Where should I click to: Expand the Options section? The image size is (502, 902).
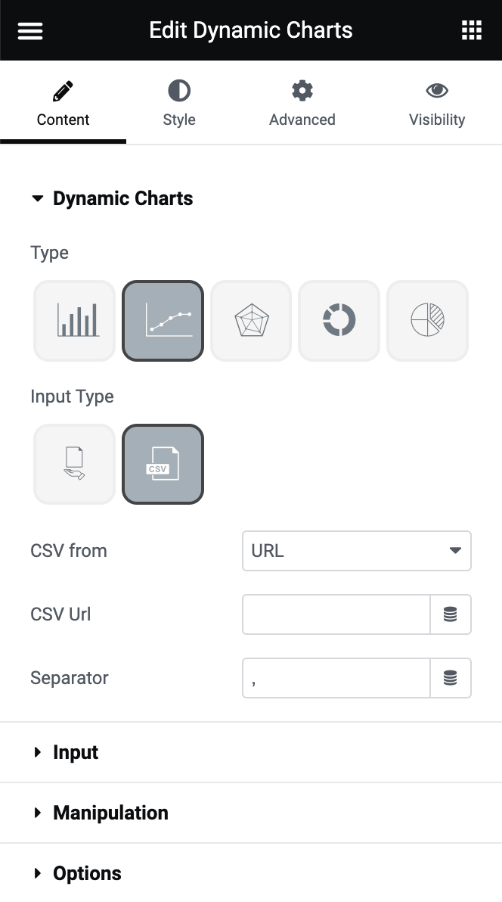87,873
